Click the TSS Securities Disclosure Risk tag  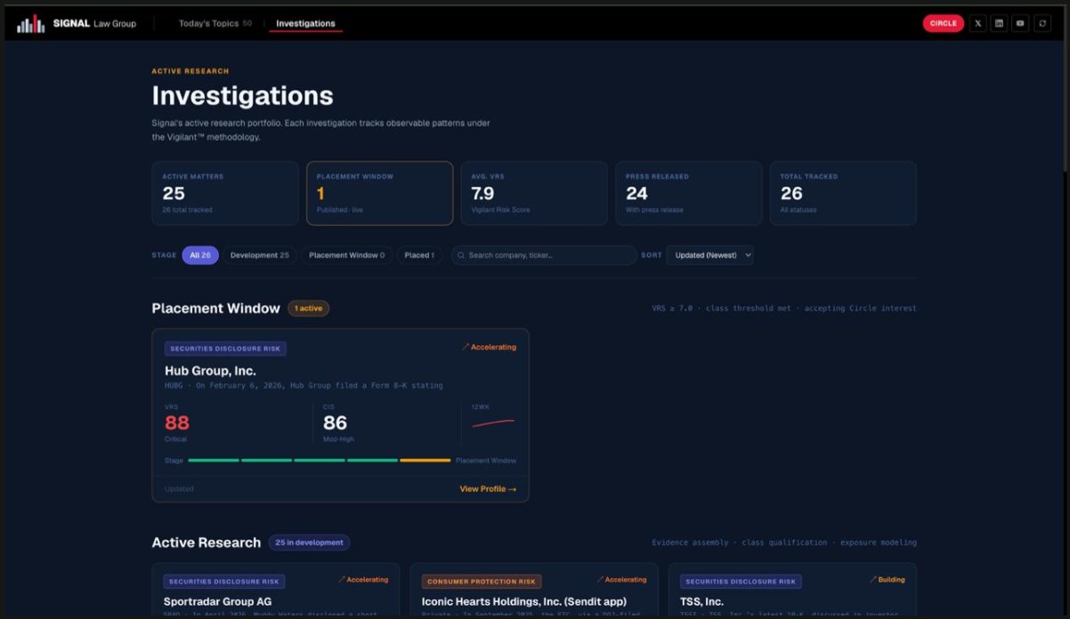[741, 582]
